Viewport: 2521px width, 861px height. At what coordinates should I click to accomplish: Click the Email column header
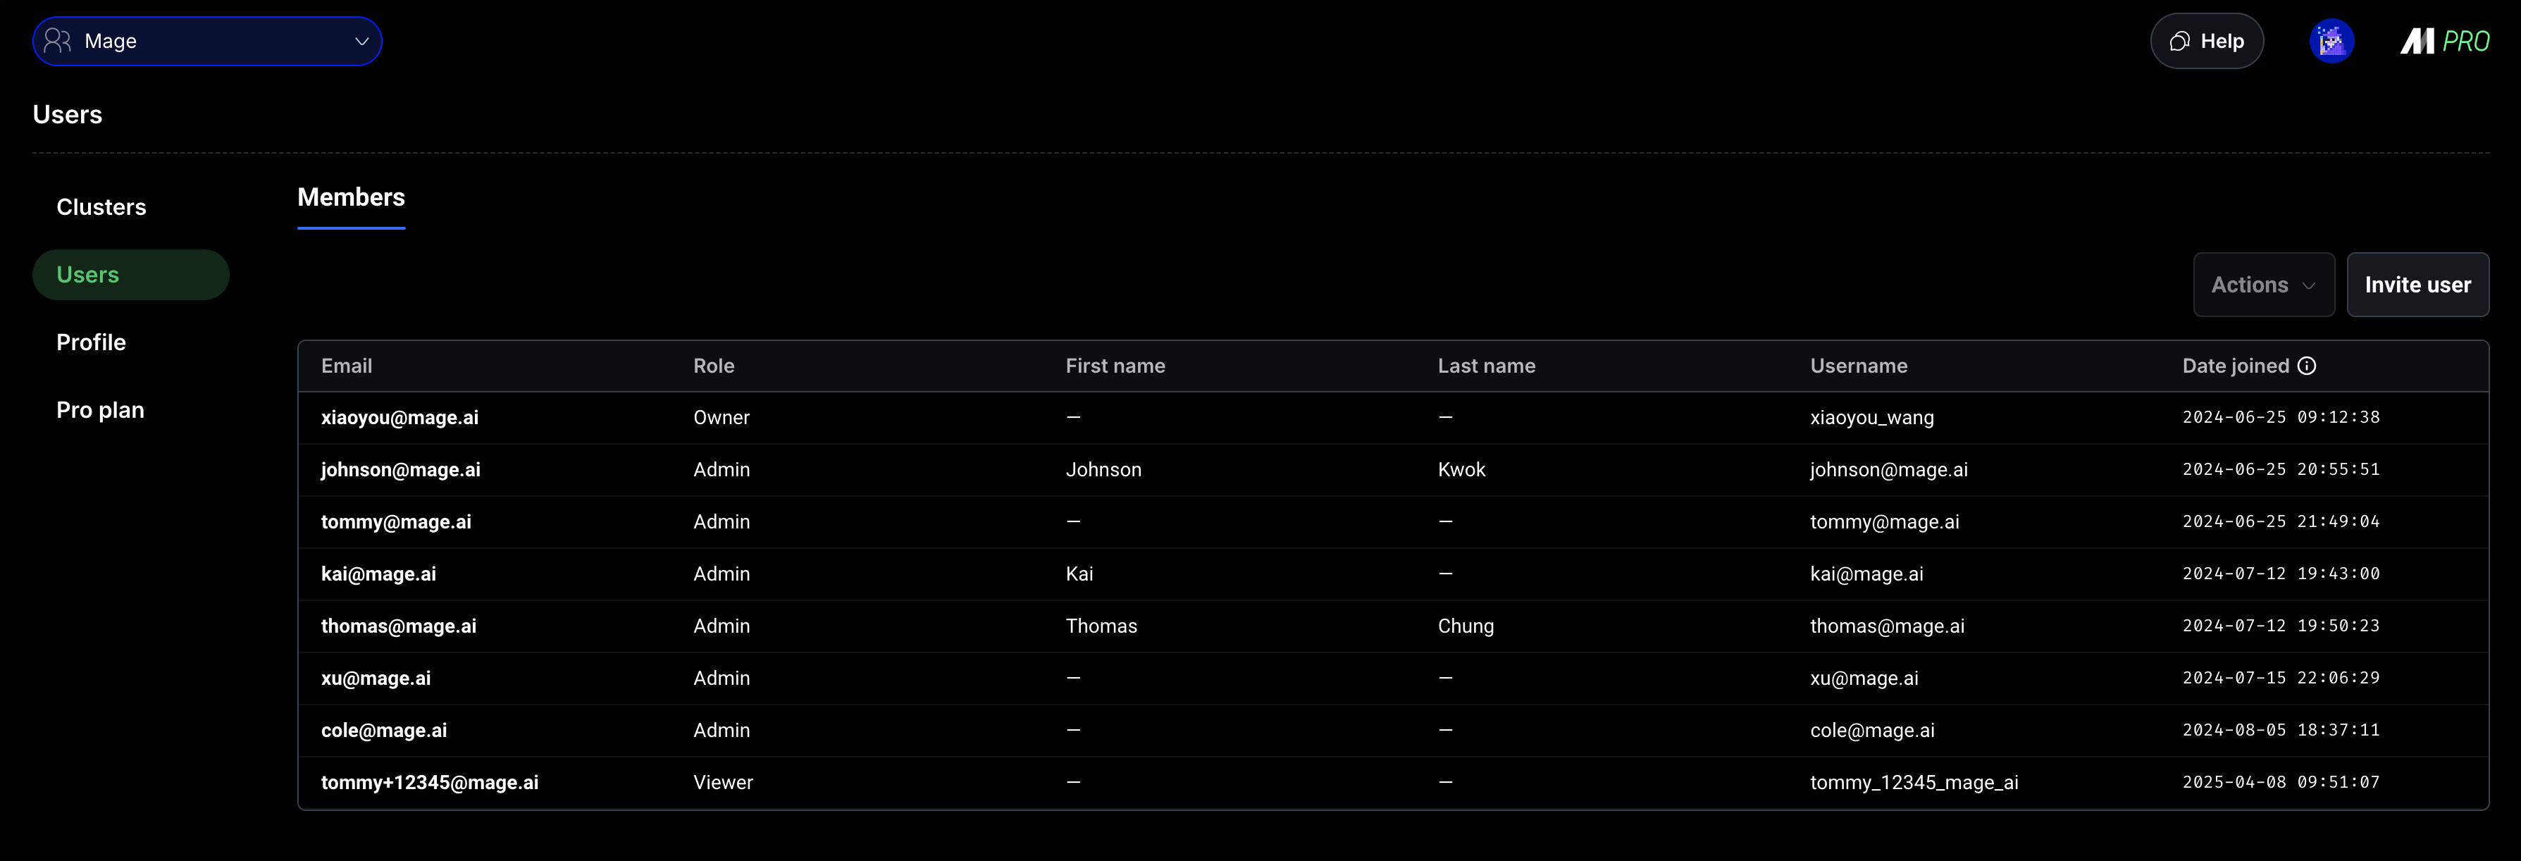(x=347, y=366)
